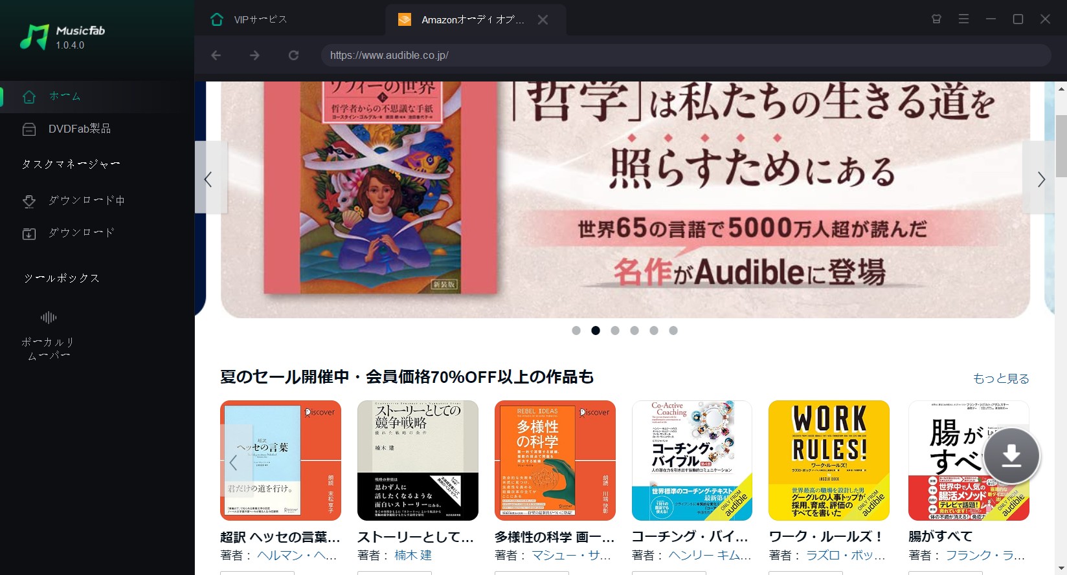
Task: Click the タスクマネージャー heading
Action: click(71, 164)
